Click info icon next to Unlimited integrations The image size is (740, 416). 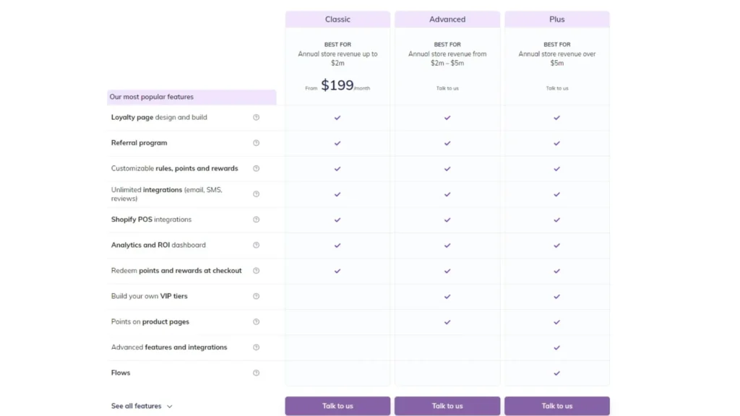pyautogui.click(x=256, y=194)
